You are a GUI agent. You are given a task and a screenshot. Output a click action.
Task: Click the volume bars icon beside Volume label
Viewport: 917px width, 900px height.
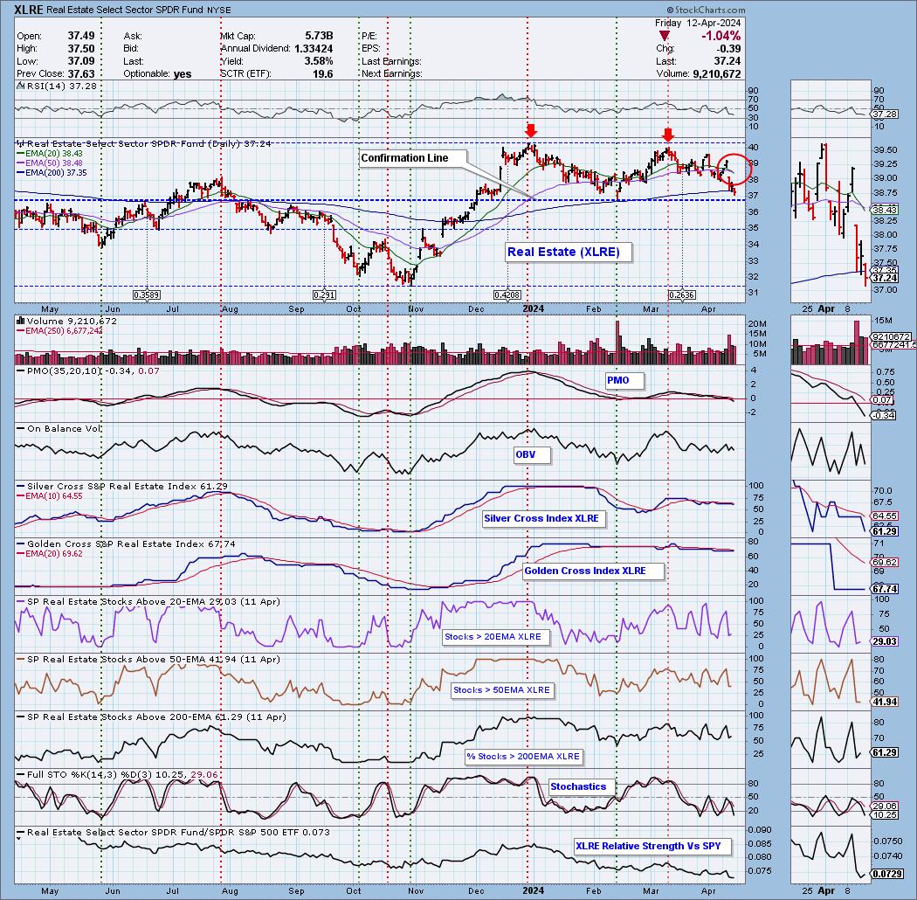coord(20,321)
